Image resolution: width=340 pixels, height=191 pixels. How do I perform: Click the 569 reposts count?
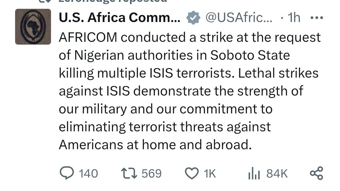(151, 173)
